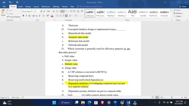Apply the Title style

[133, 14]
